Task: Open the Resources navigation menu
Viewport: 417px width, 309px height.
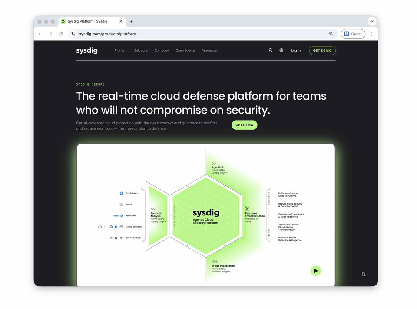Action: (209, 50)
